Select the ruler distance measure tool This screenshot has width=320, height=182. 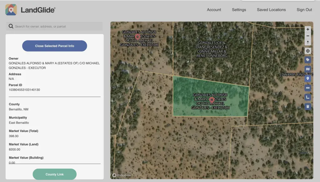(308, 88)
